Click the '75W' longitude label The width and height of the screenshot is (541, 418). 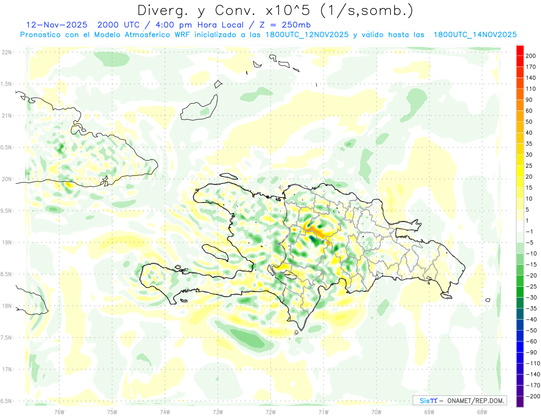[x=112, y=412]
